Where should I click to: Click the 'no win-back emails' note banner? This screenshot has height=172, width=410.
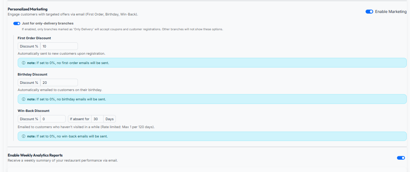[x=217, y=136]
